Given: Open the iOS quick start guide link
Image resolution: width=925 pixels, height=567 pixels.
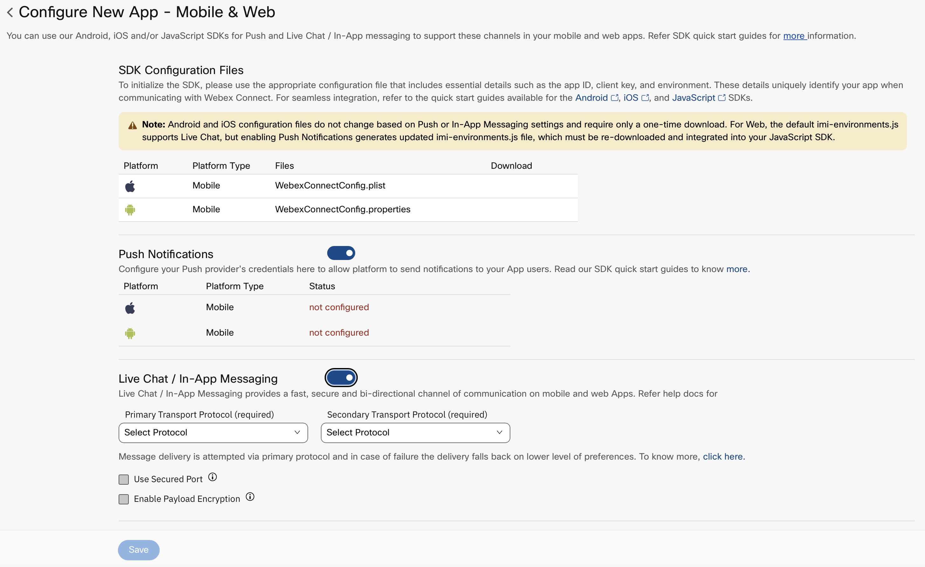Looking at the screenshot, I should [631, 98].
